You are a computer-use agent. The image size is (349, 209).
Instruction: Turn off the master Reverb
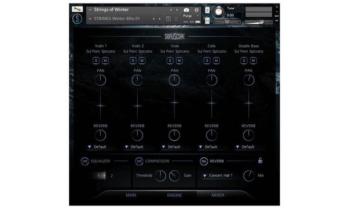tap(204, 161)
